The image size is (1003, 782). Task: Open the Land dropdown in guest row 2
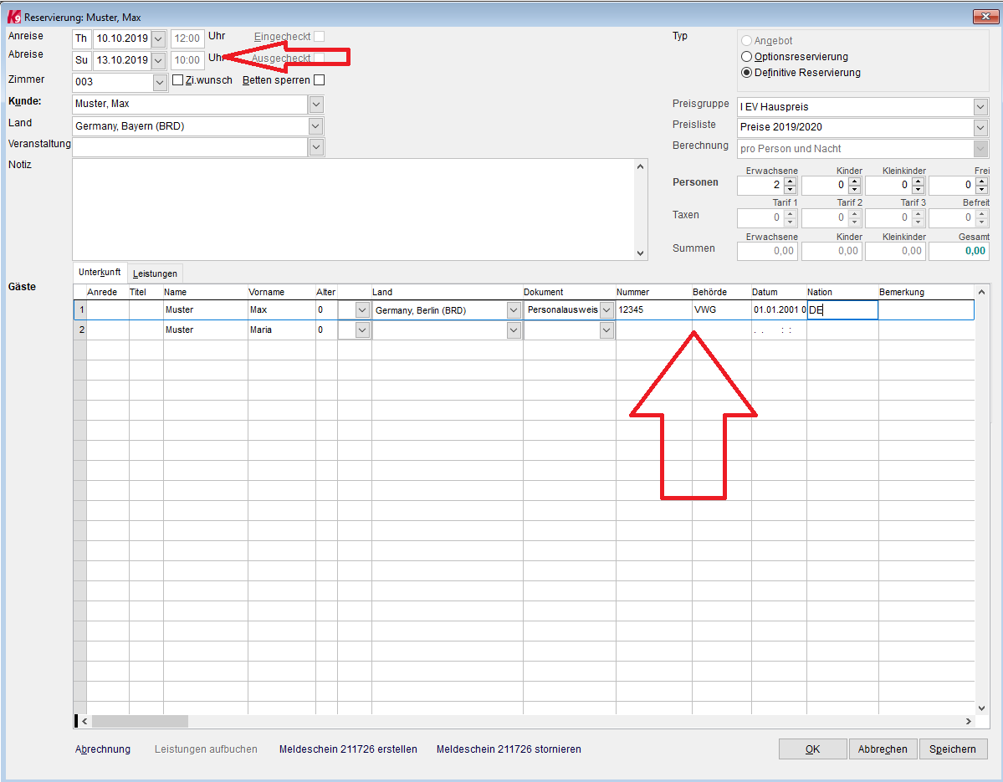[x=514, y=330]
